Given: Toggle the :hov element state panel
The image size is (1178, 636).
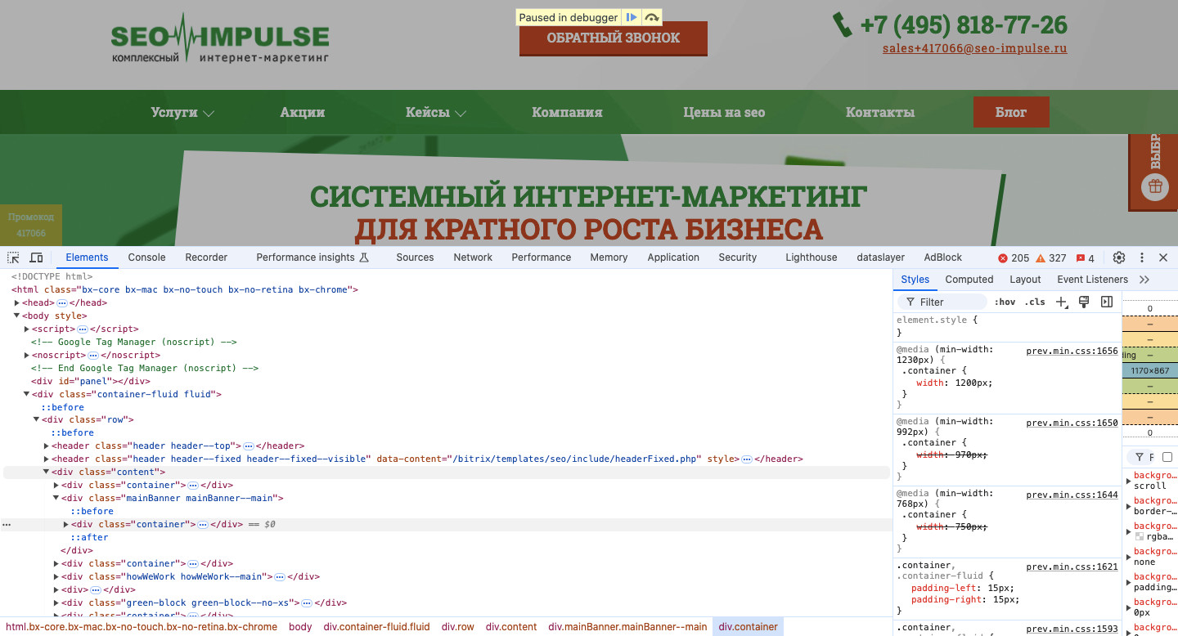Looking at the screenshot, I should [1005, 302].
